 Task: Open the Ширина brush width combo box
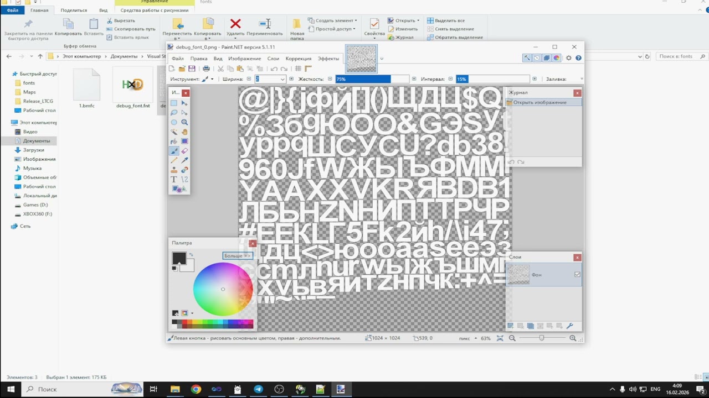(270, 79)
